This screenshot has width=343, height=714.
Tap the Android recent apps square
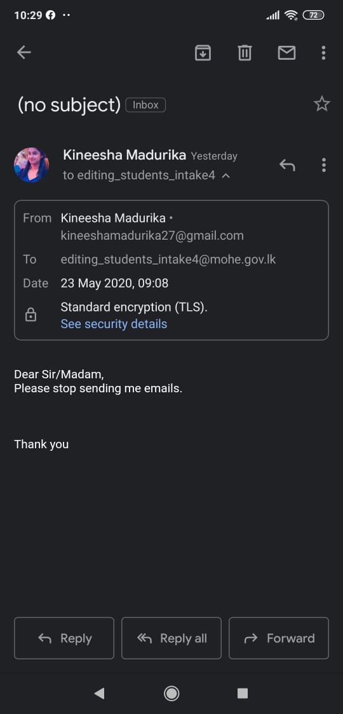243,694
